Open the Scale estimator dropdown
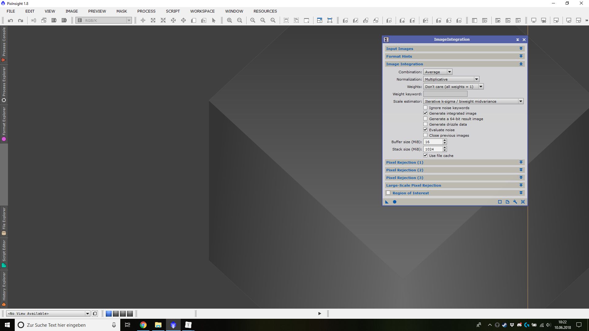This screenshot has width=589, height=331. (473, 101)
